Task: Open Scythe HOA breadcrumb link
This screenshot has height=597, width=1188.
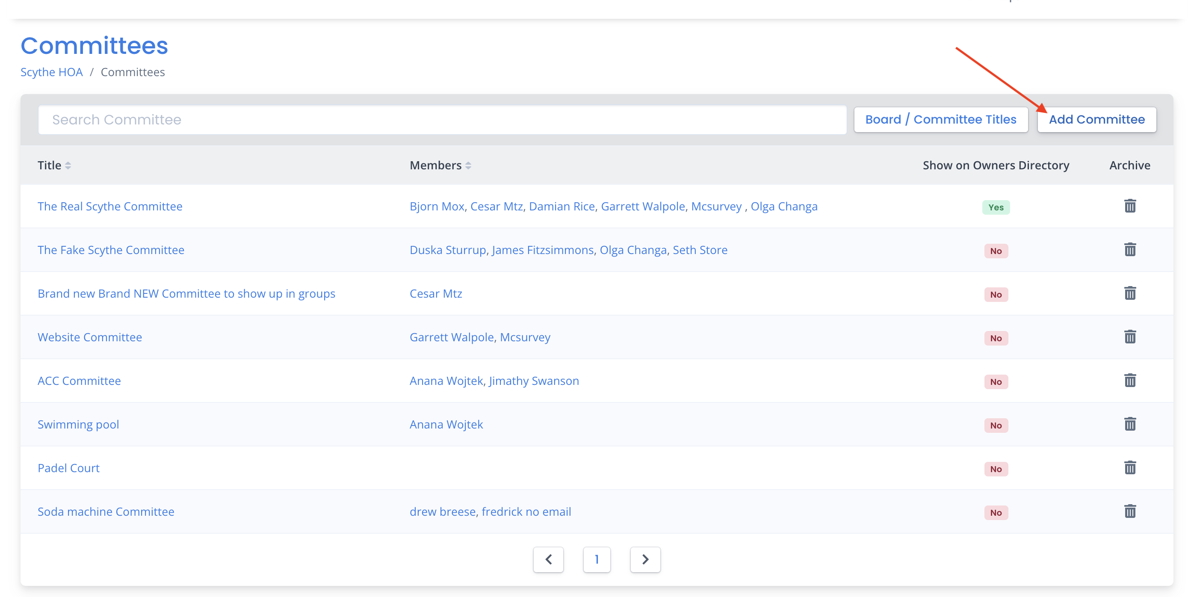Action: point(52,72)
